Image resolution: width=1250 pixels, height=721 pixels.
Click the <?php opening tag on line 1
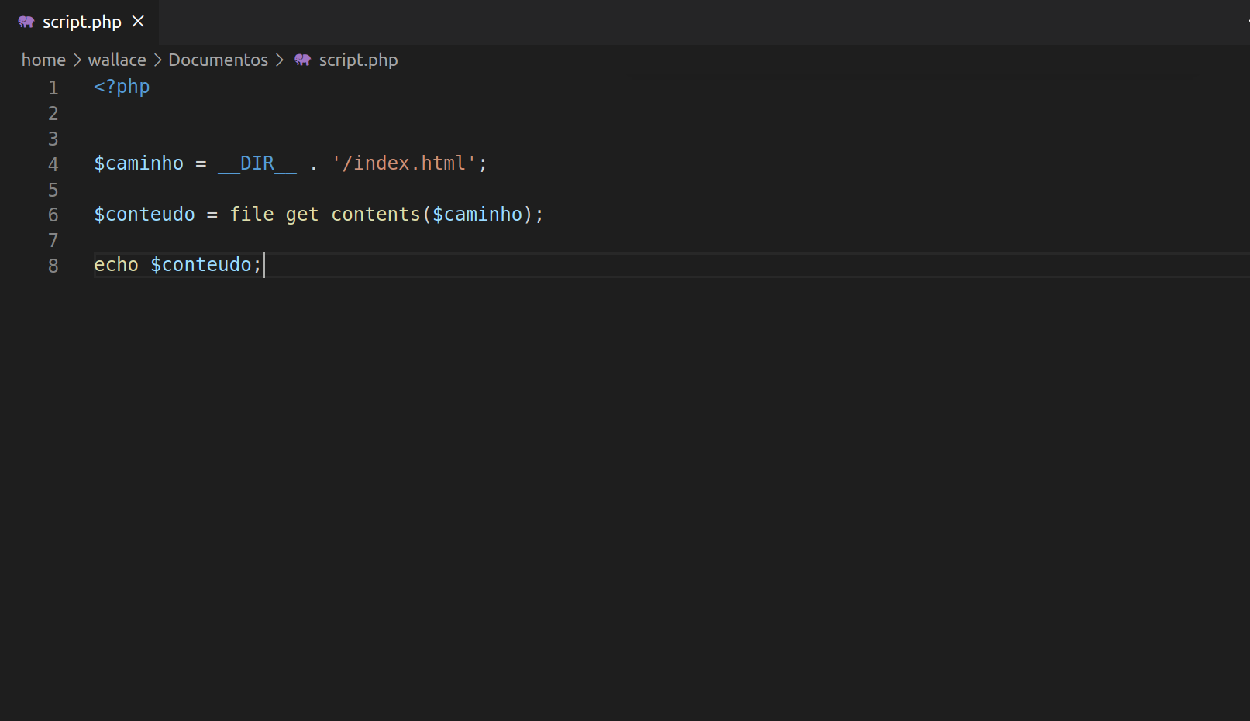click(121, 87)
